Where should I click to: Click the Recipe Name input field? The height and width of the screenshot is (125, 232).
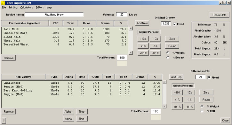tap(54, 15)
